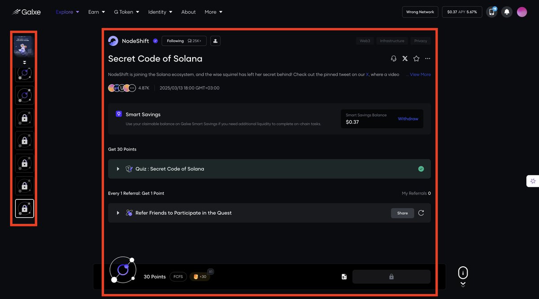Image resolution: width=539 pixels, height=299 pixels.
Task: Open the Identity dropdown
Action: tap(160, 12)
